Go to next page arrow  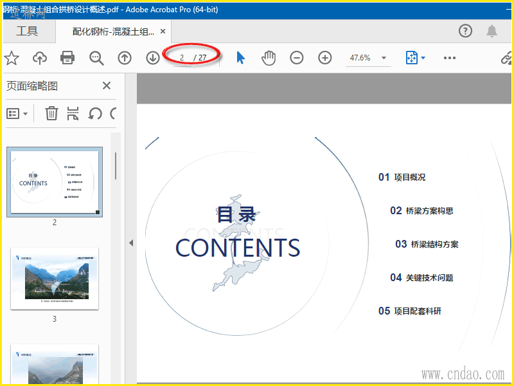tap(153, 58)
